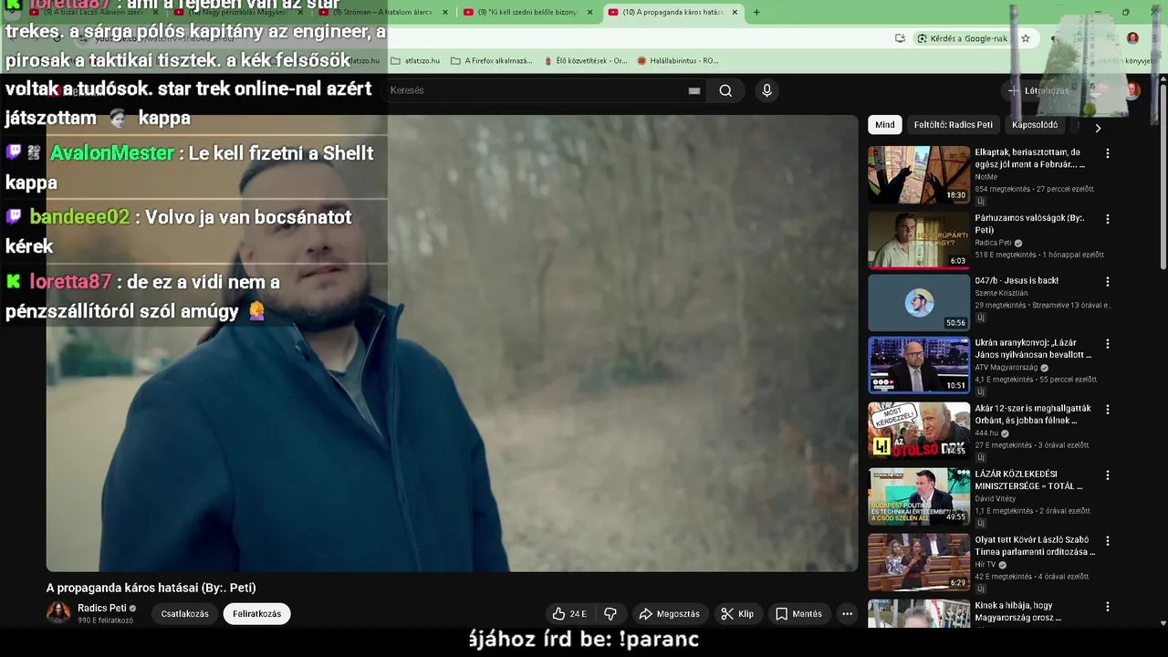Click the Kinek a hibája video title
The image size is (1168, 657).
pos(1019,611)
